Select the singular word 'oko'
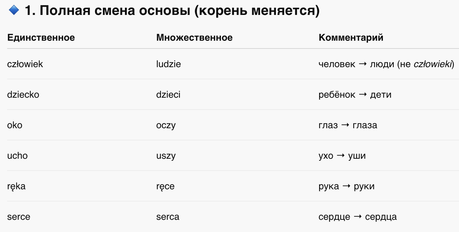459x232 pixels. click(x=15, y=125)
